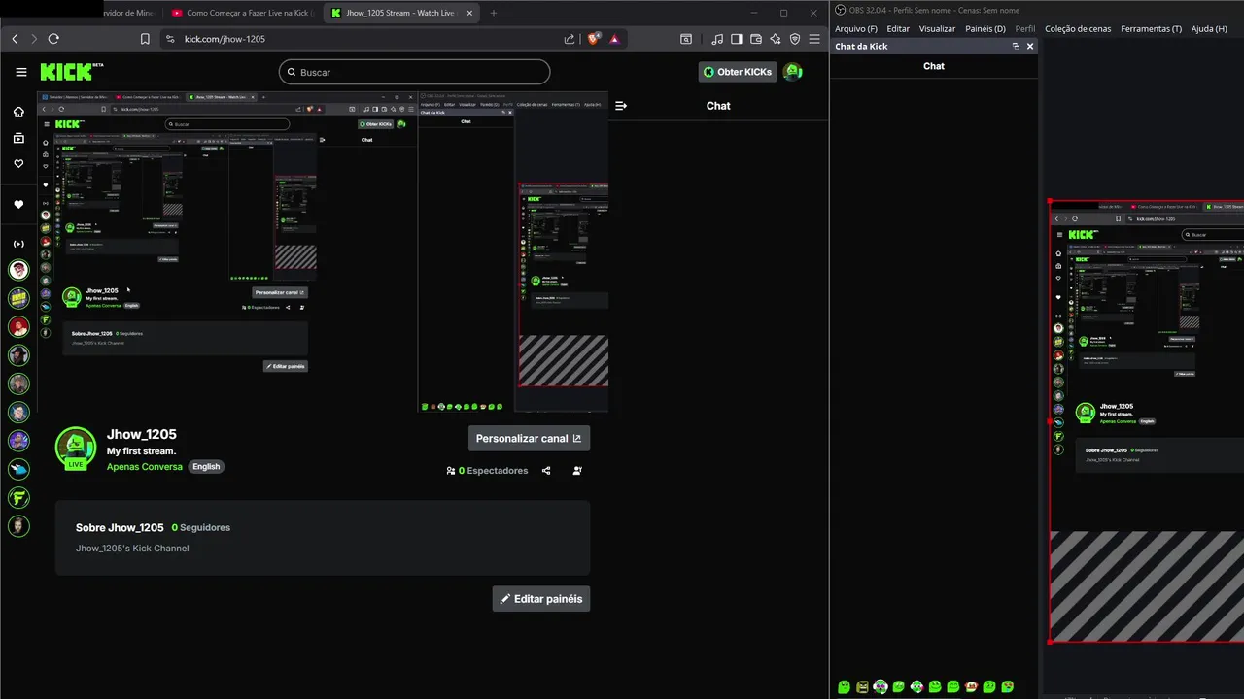This screenshot has width=1244, height=699.
Task: Close the Jhow_1205 Stream browser tab
Action: (x=470, y=13)
